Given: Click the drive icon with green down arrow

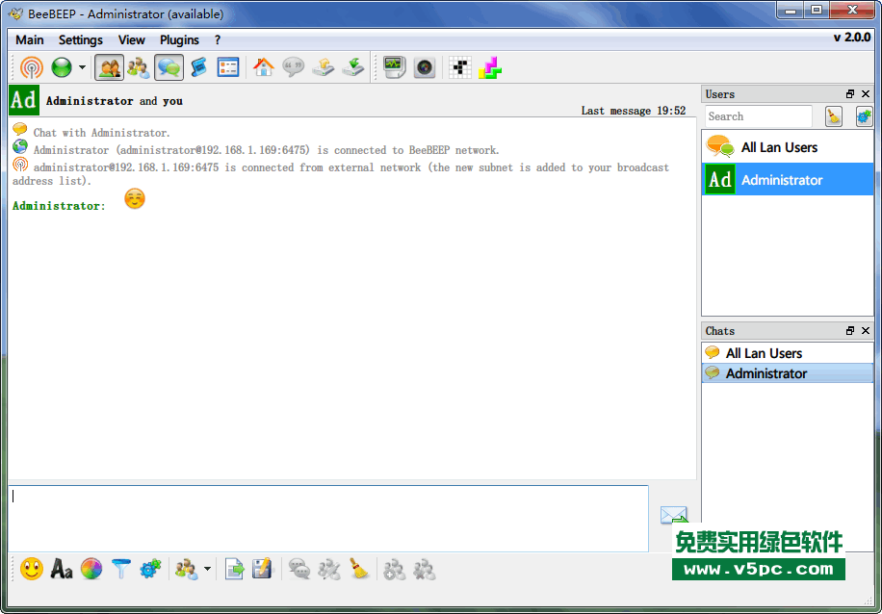Looking at the screenshot, I should click(353, 67).
